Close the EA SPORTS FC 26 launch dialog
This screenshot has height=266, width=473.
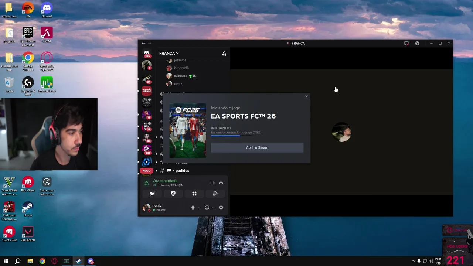point(306,97)
